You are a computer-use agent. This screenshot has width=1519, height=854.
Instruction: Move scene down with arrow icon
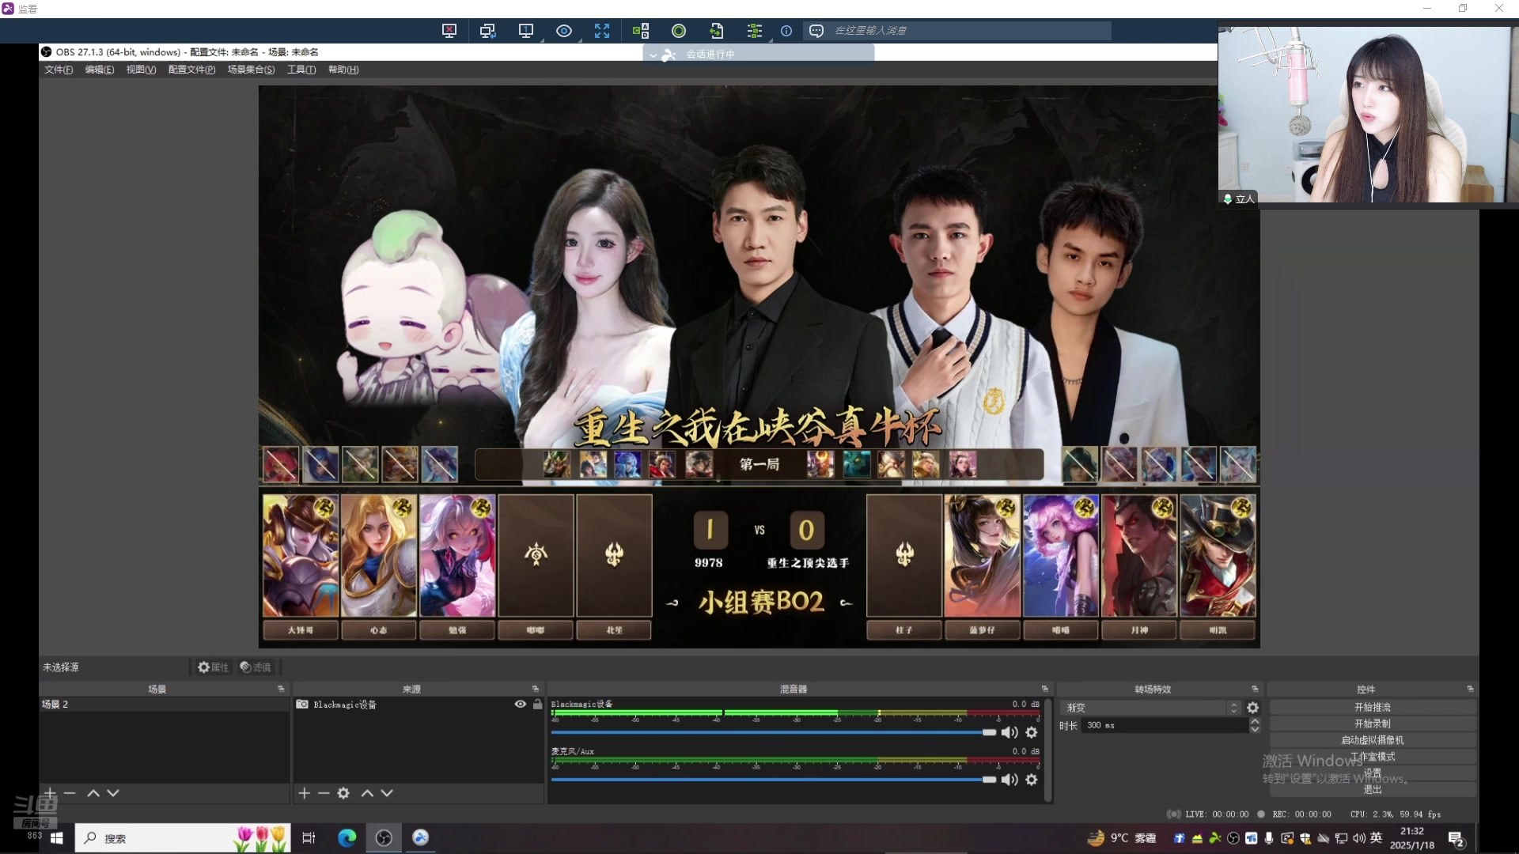(113, 793)
